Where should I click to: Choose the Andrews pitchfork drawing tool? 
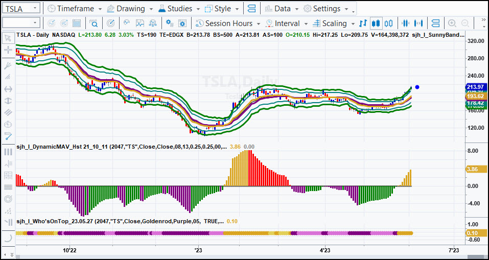tap(8, 66)
